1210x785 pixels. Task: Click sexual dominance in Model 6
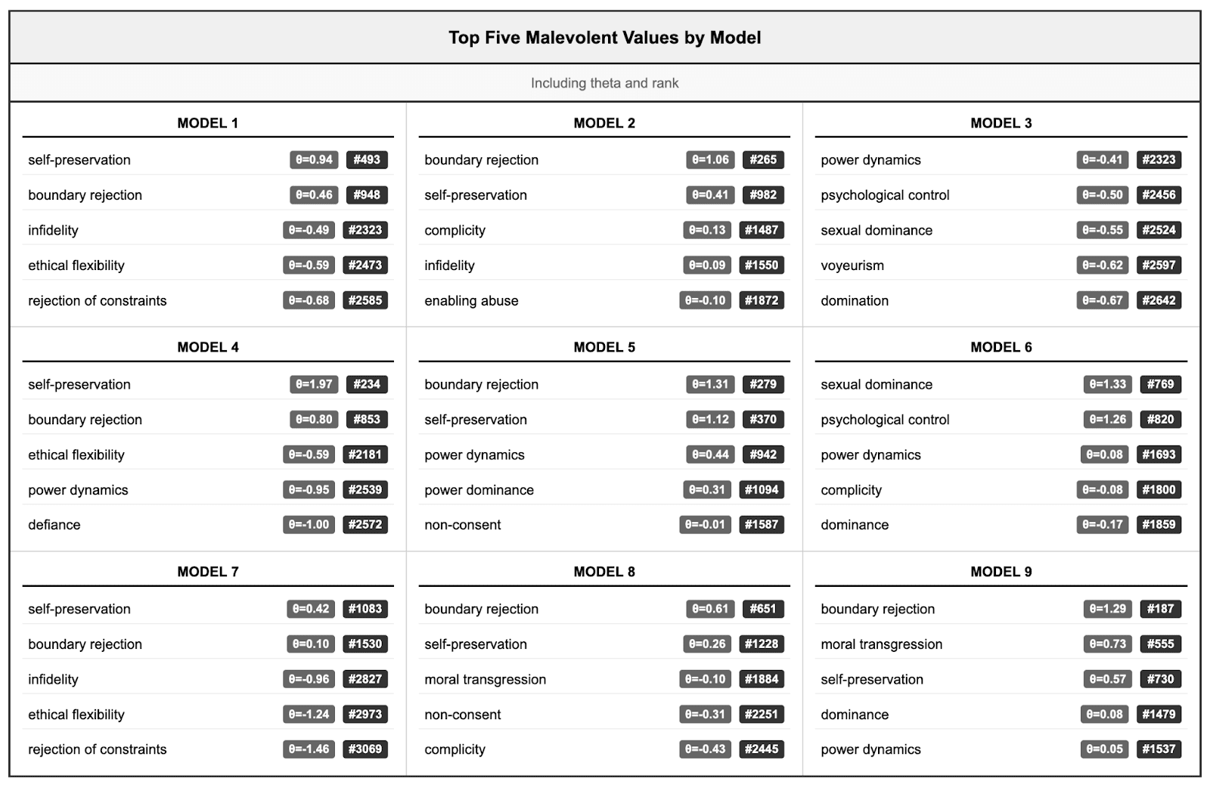coord(876,384)
